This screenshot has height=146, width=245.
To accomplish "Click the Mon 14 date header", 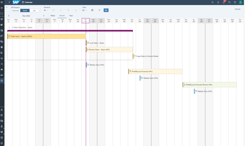I will coord(109,20).
